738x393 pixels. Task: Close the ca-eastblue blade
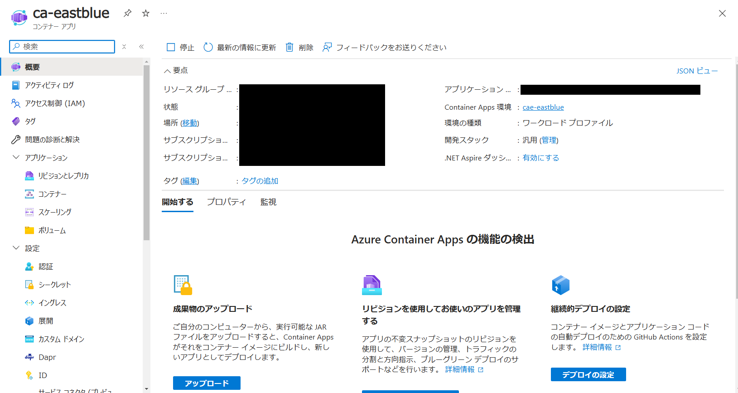pos(722,13)
